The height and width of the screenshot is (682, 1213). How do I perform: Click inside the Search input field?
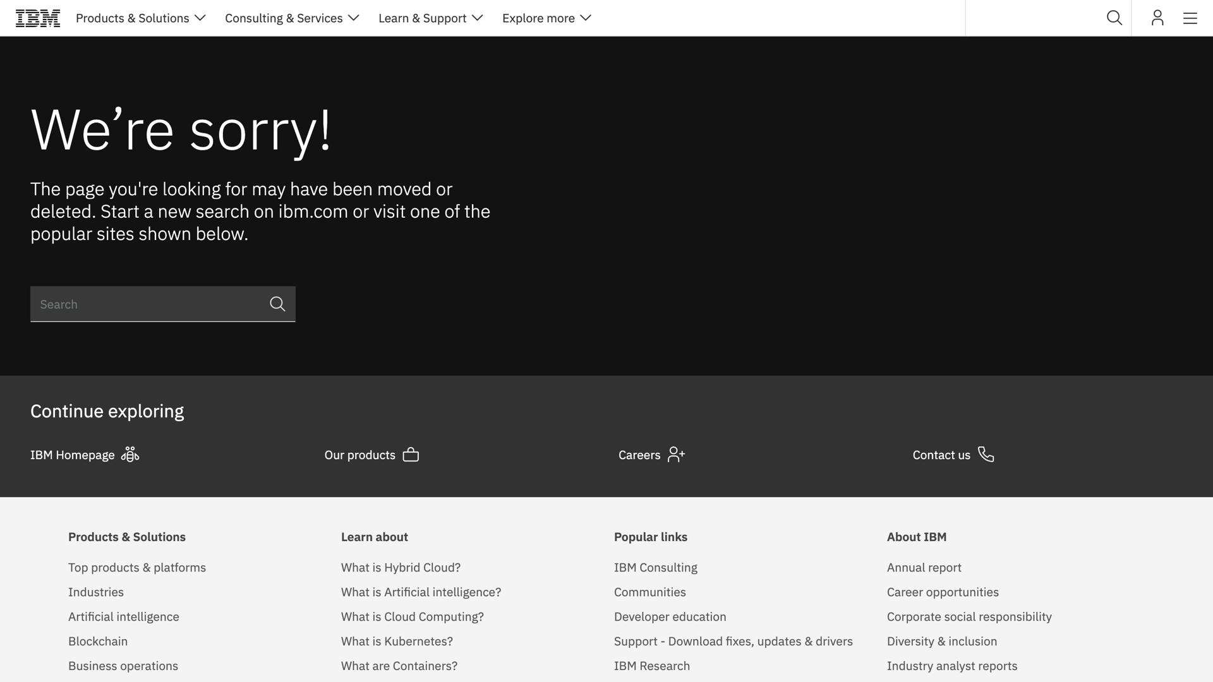(x=145, y=304)
